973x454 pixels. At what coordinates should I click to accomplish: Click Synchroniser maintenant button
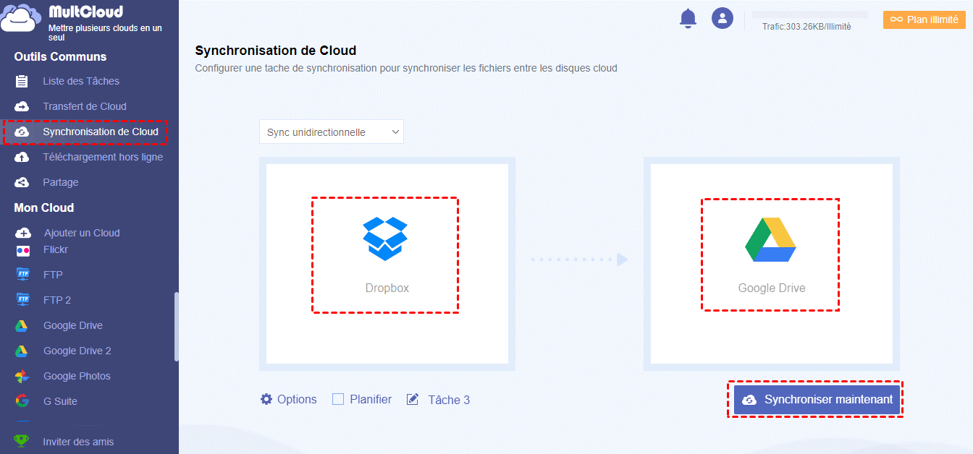coord(817,399)
